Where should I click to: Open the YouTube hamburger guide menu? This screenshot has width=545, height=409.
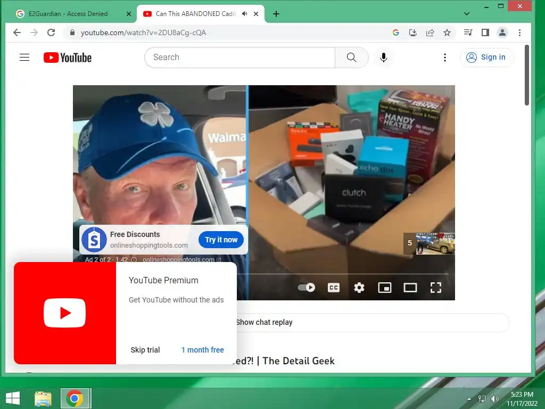point(24,58)
